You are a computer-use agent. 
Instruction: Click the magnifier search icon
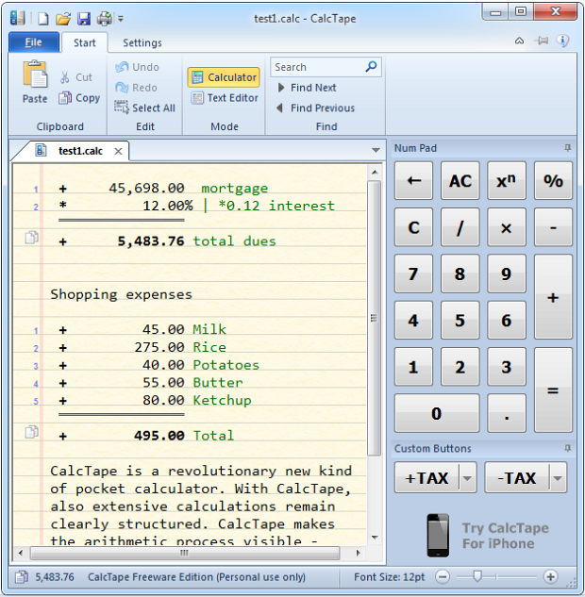[371, 67]
